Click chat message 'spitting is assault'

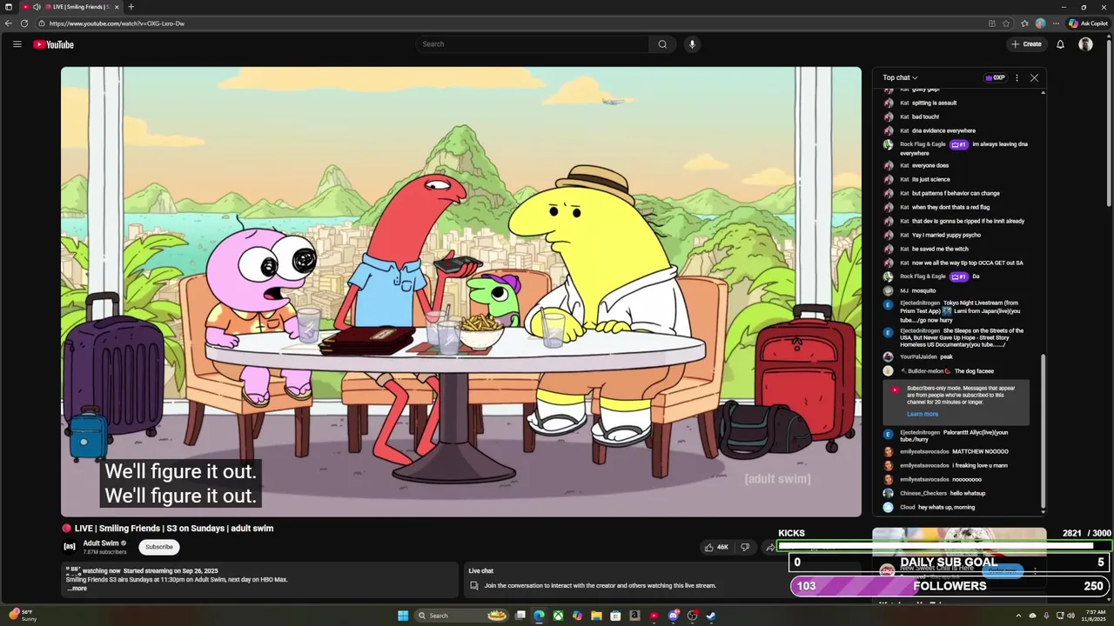coord(934,103)
